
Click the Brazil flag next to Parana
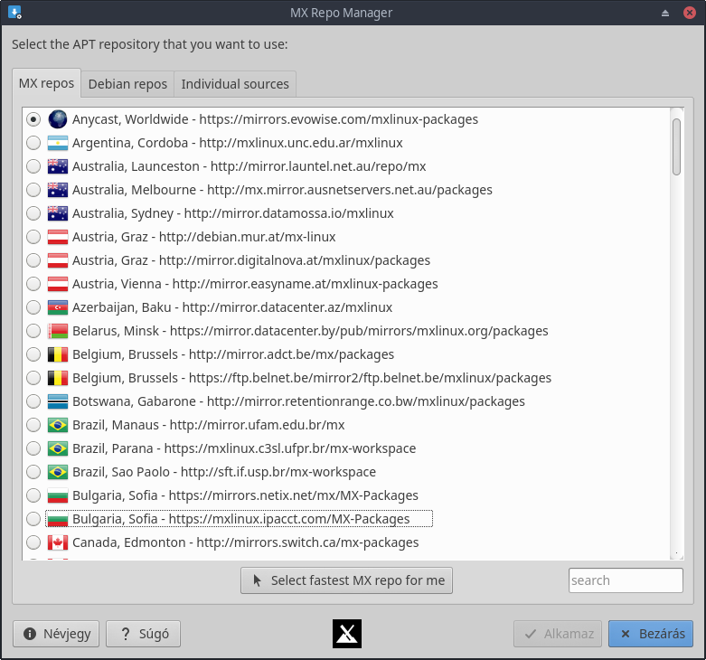pos(58,448)
